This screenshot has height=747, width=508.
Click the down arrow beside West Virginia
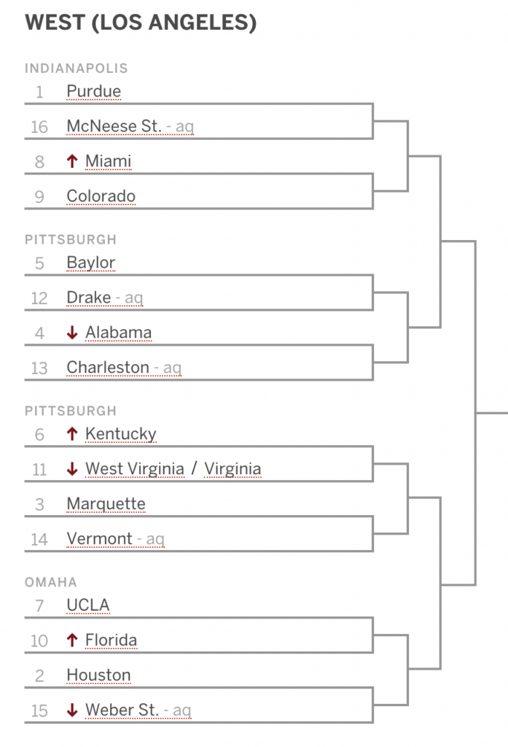72,469
